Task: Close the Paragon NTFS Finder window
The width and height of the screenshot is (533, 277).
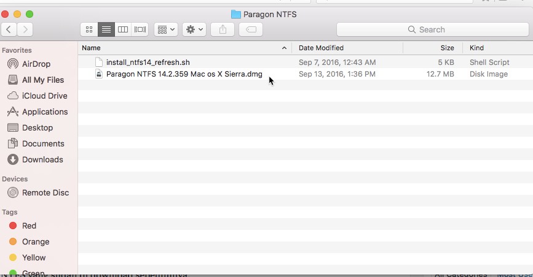Action: click(5, 14)
